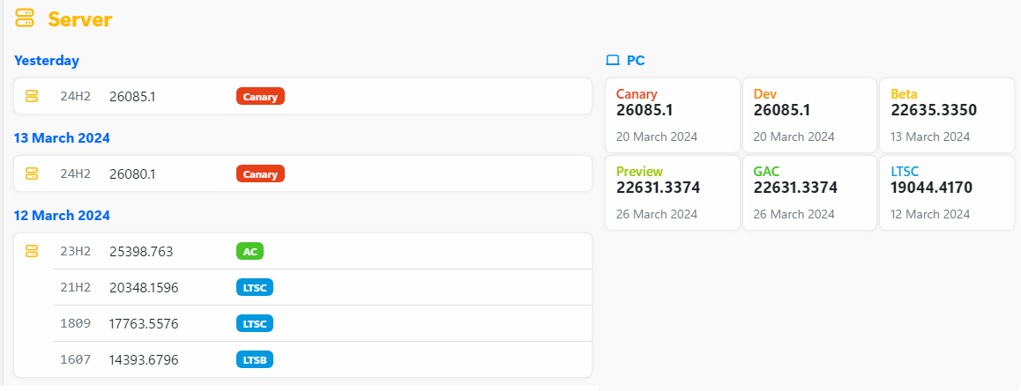Screen dimensions: 1021x391
Task: Click the 13 March 2024 date heading
Action: 62,138
